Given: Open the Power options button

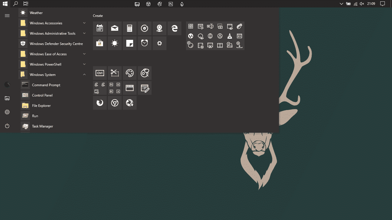Looking at the screenshot, I should (x=7, y=126).
